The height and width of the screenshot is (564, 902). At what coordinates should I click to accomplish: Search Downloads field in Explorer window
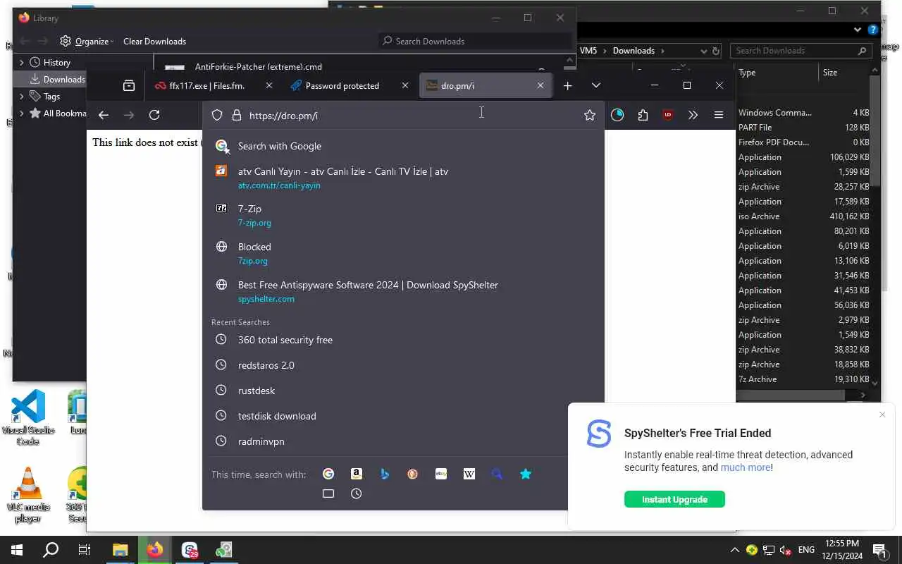[801, 51]
